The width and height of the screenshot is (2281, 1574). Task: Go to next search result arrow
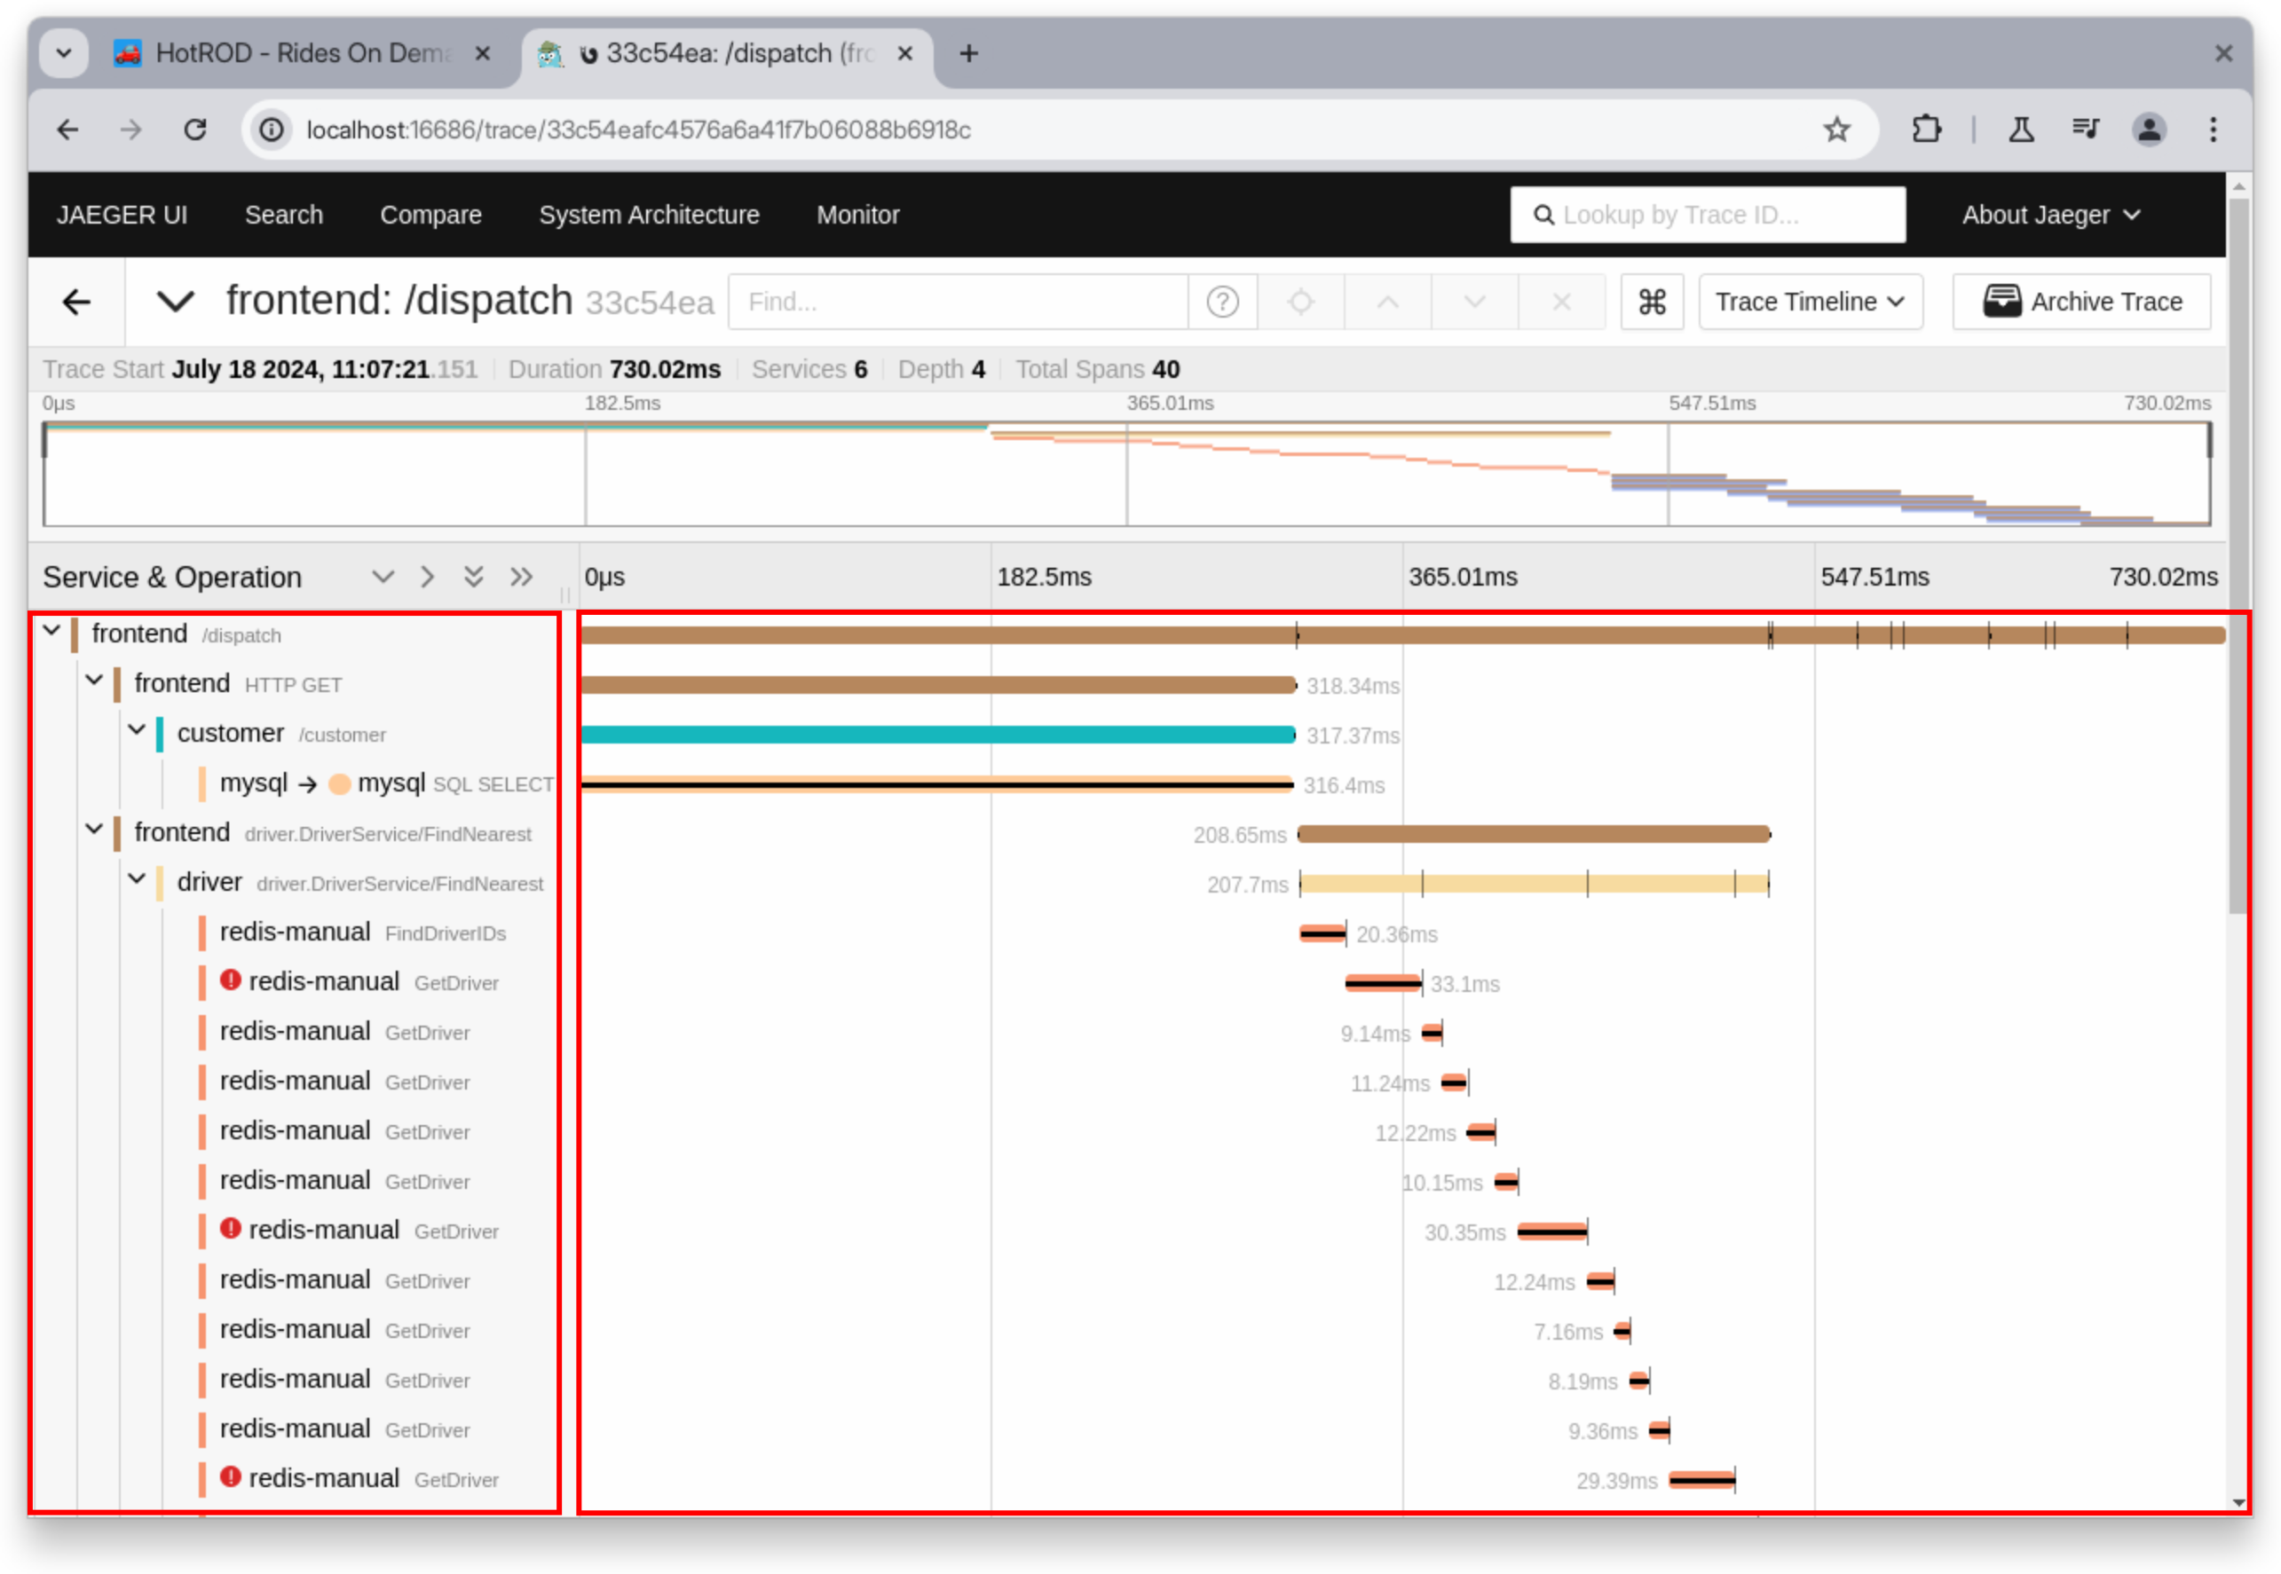pyautogui.click(x=1474, y=302)
